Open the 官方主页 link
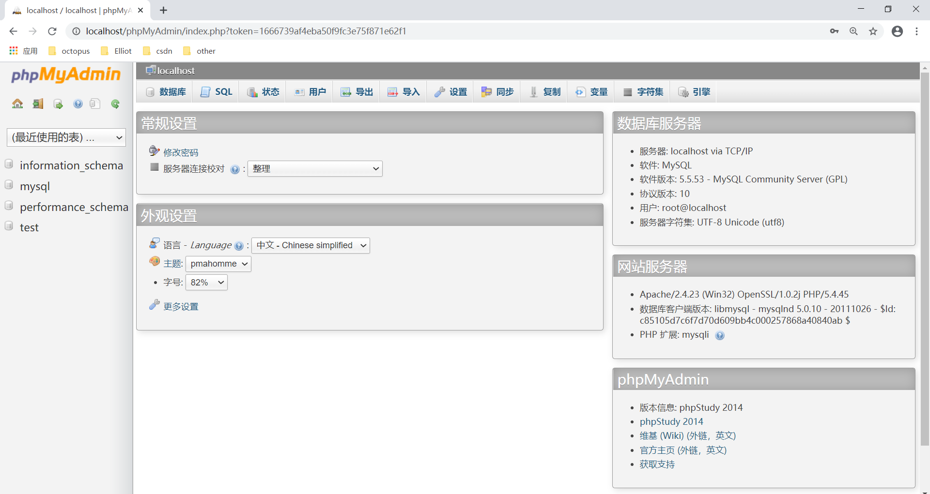The width and height of the screenshot is (930, 494). [683, 450]
